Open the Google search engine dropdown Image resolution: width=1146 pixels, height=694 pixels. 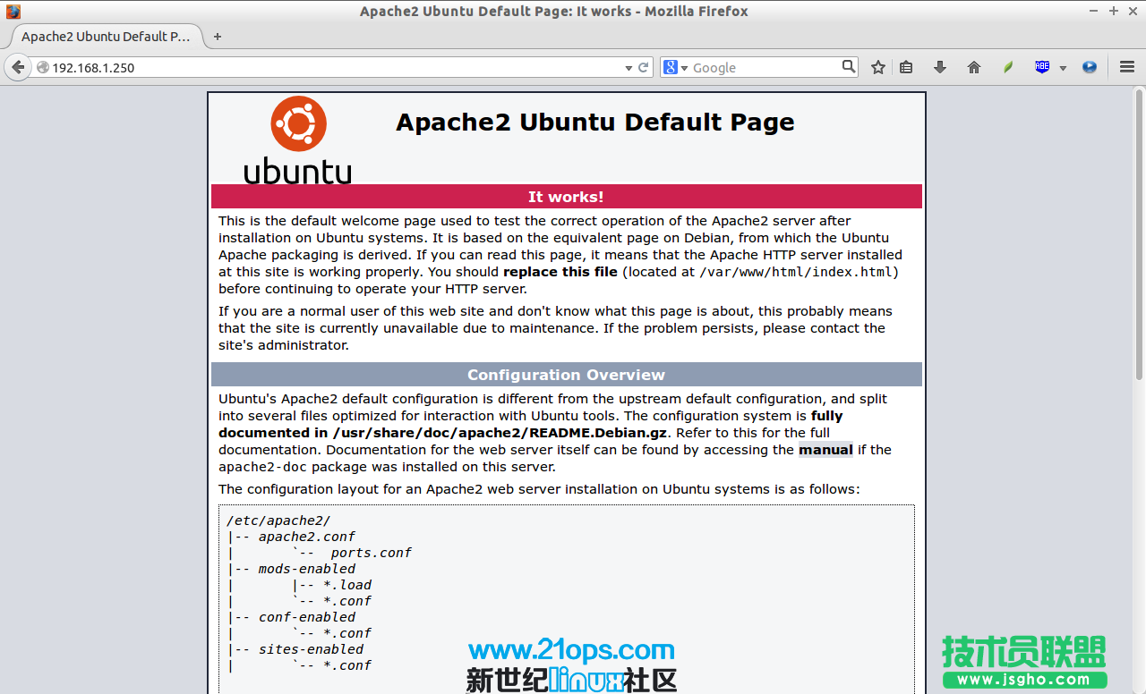(680, 66)
